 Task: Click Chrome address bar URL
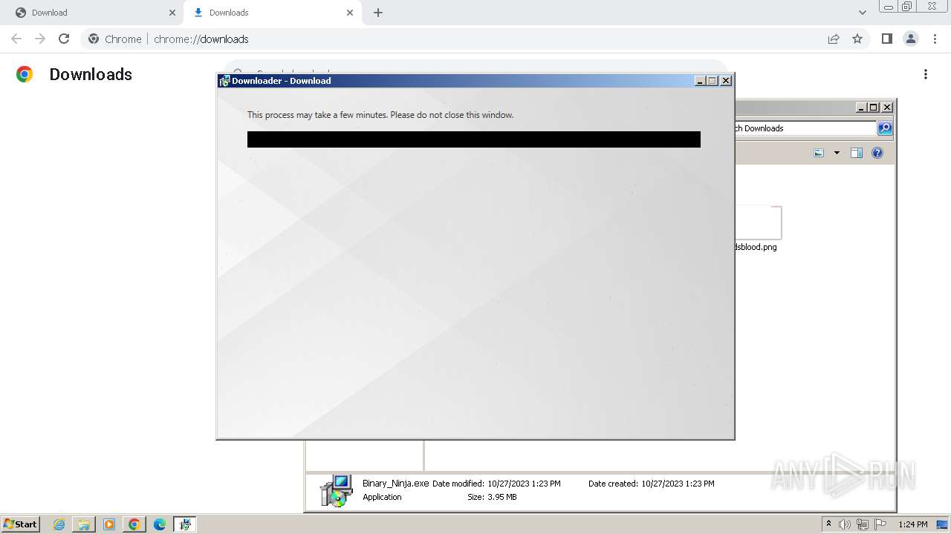click(201, 39)
